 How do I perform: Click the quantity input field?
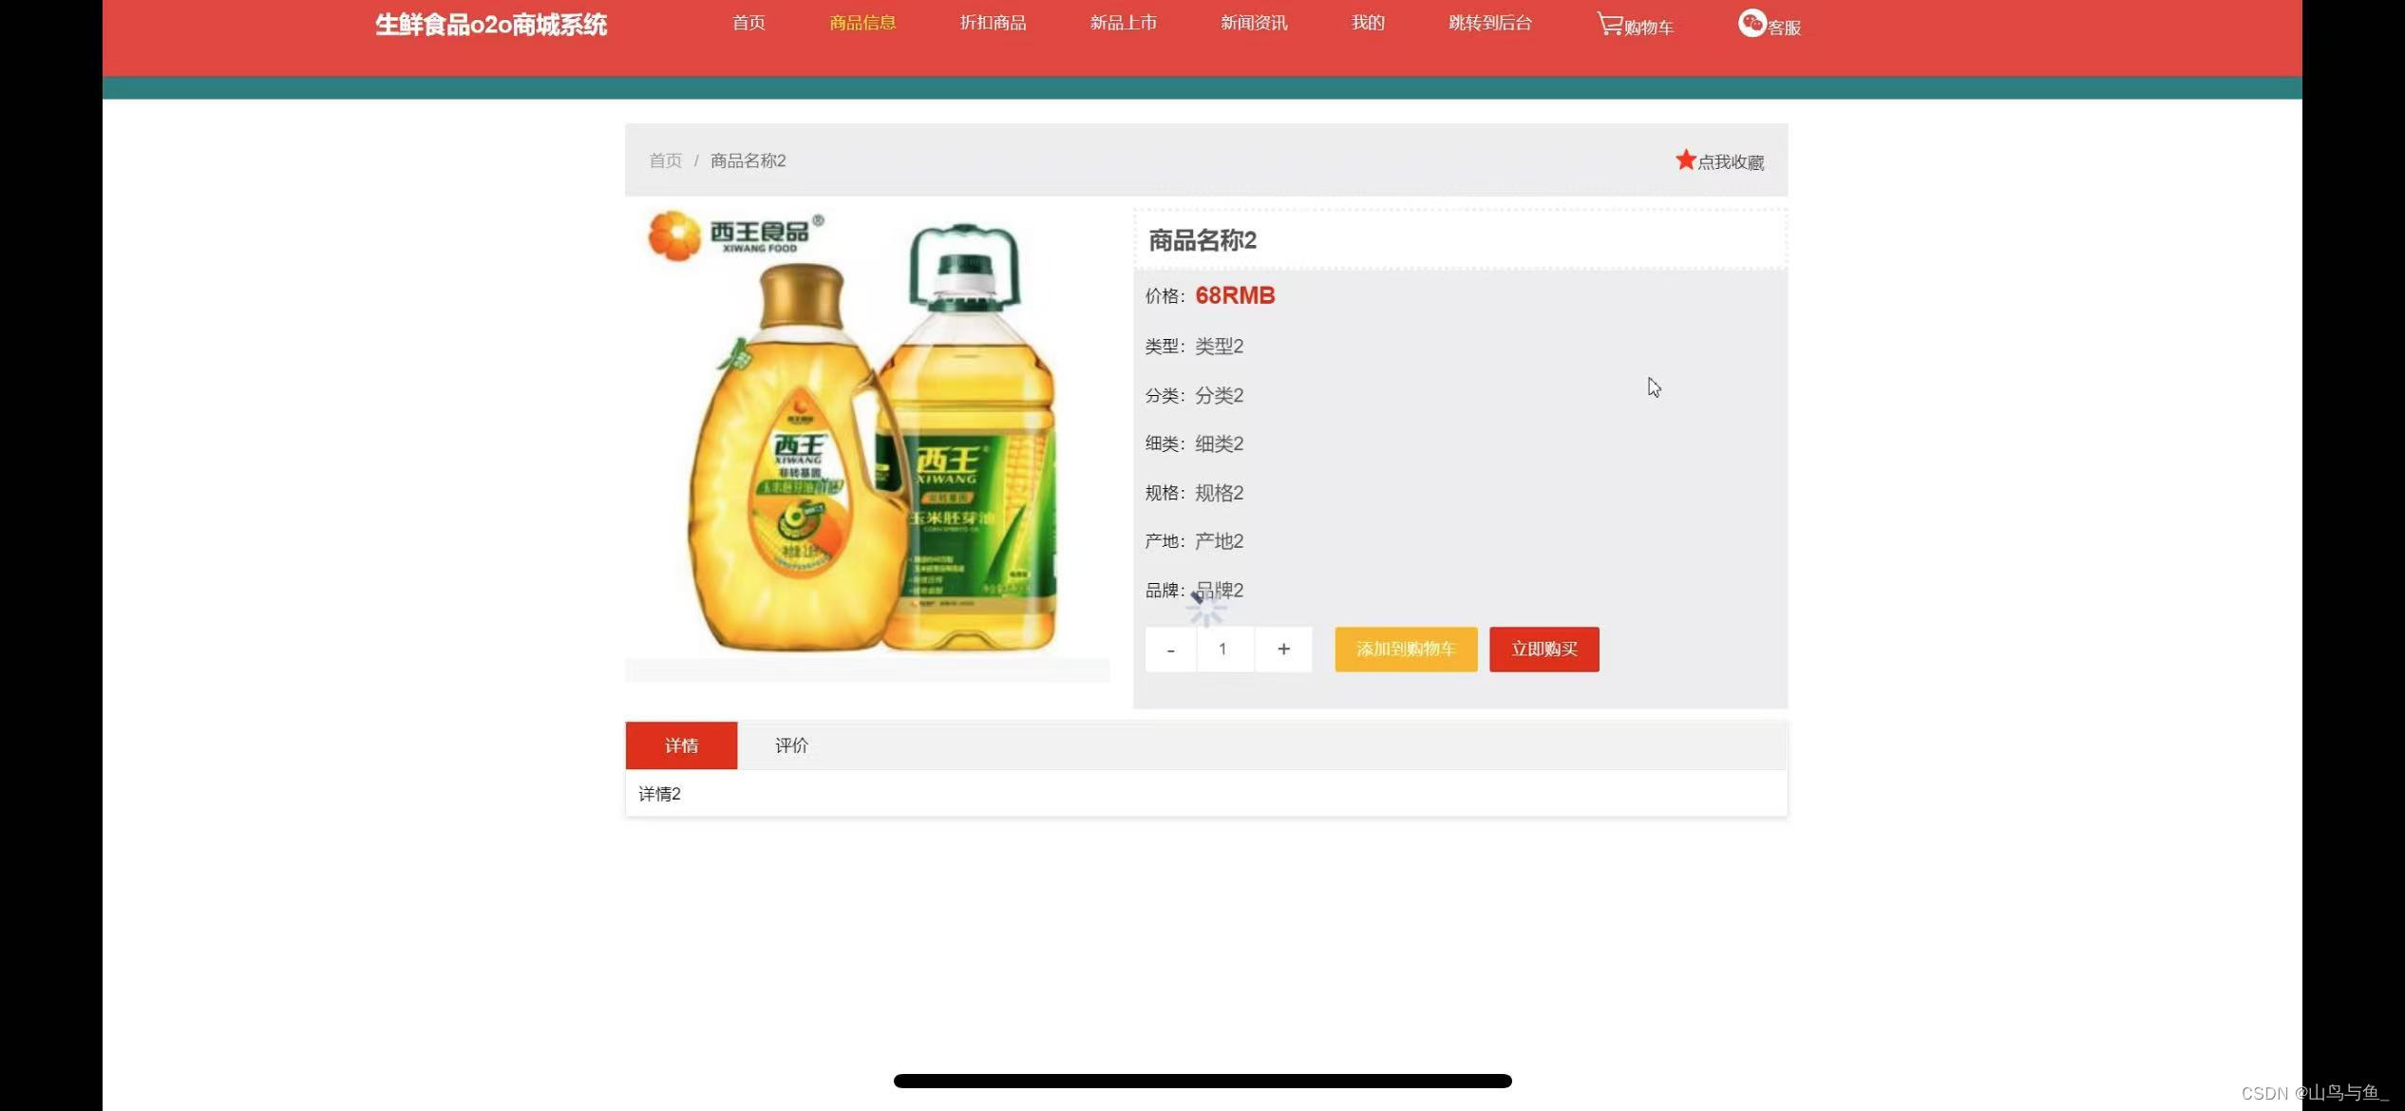1224,650
